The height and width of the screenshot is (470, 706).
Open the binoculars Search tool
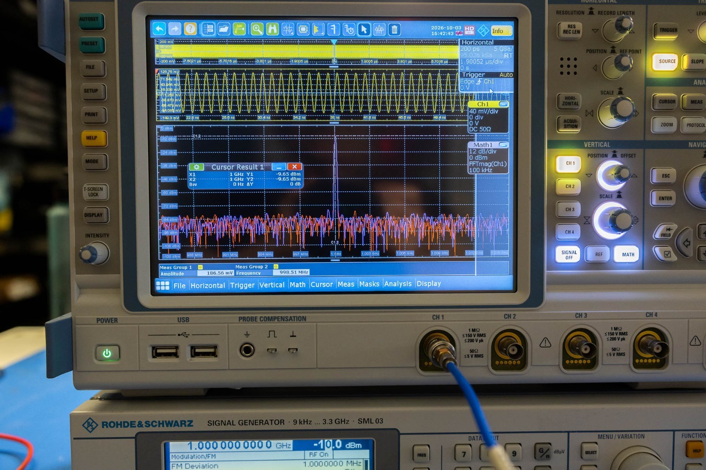tap(272, 29)
